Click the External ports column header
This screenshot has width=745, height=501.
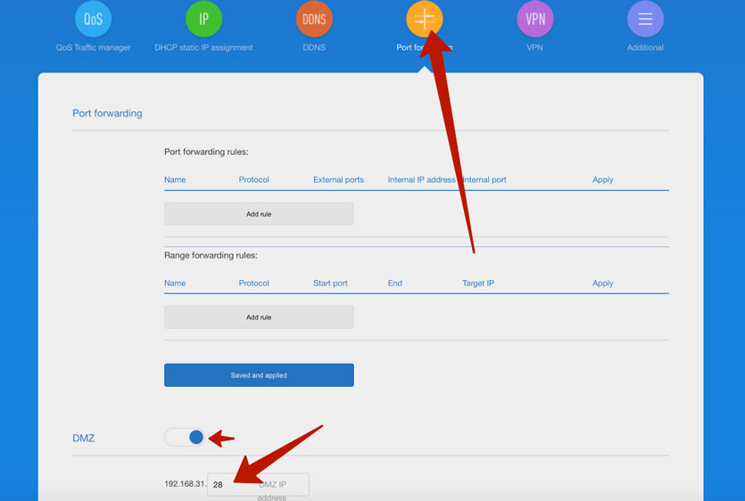point(338,179)
